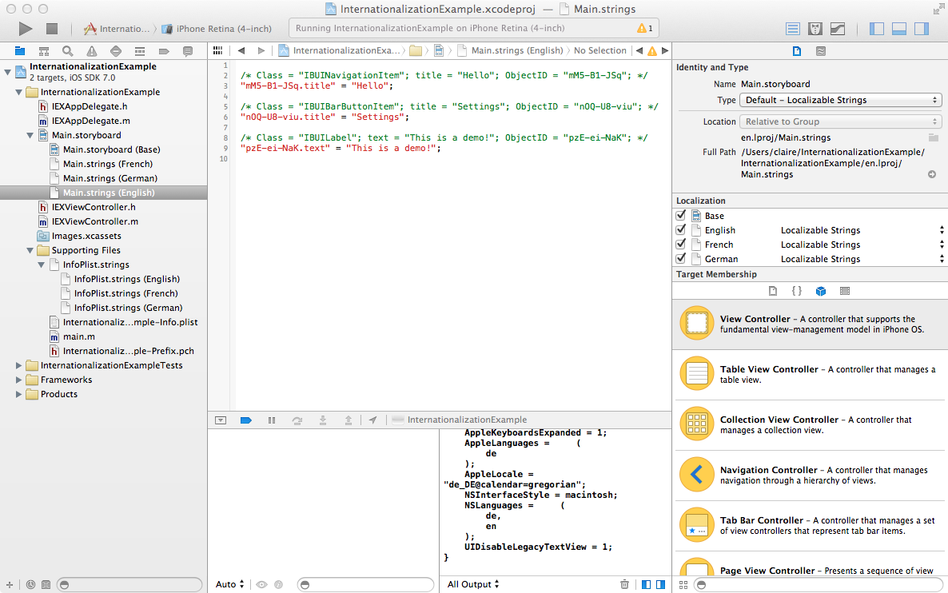Collapse the InternationalizationExample project root

[7, 72]
